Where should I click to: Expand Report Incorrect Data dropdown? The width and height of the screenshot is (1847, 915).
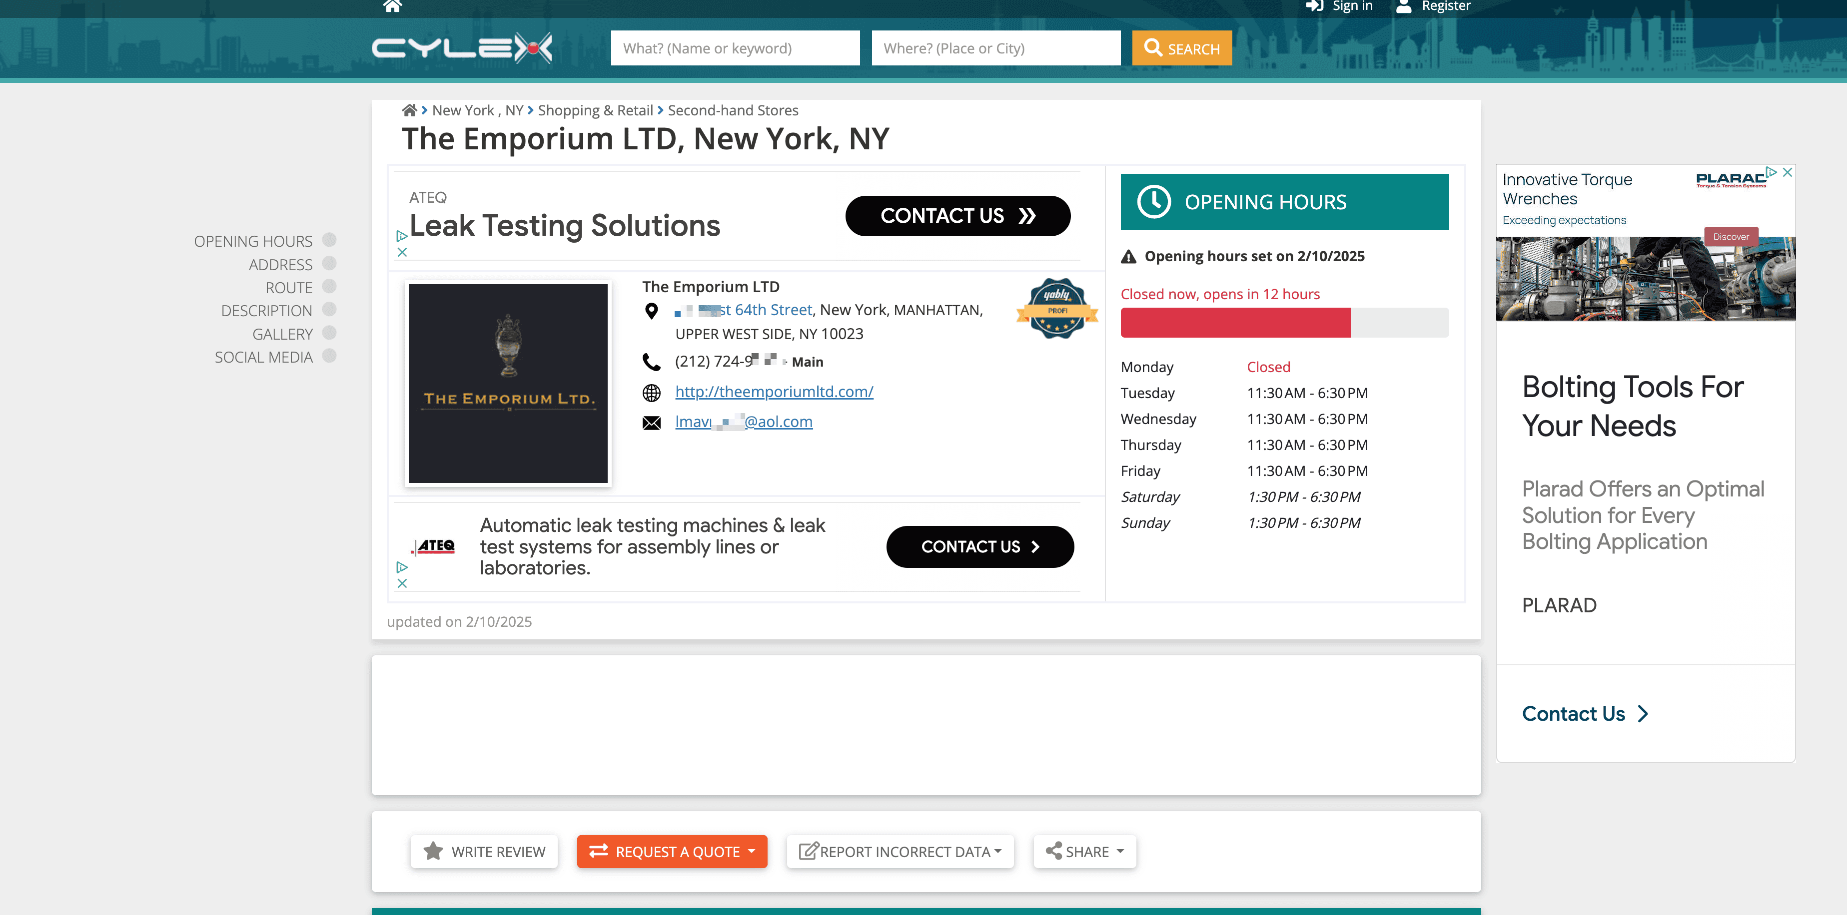point(900,851)
